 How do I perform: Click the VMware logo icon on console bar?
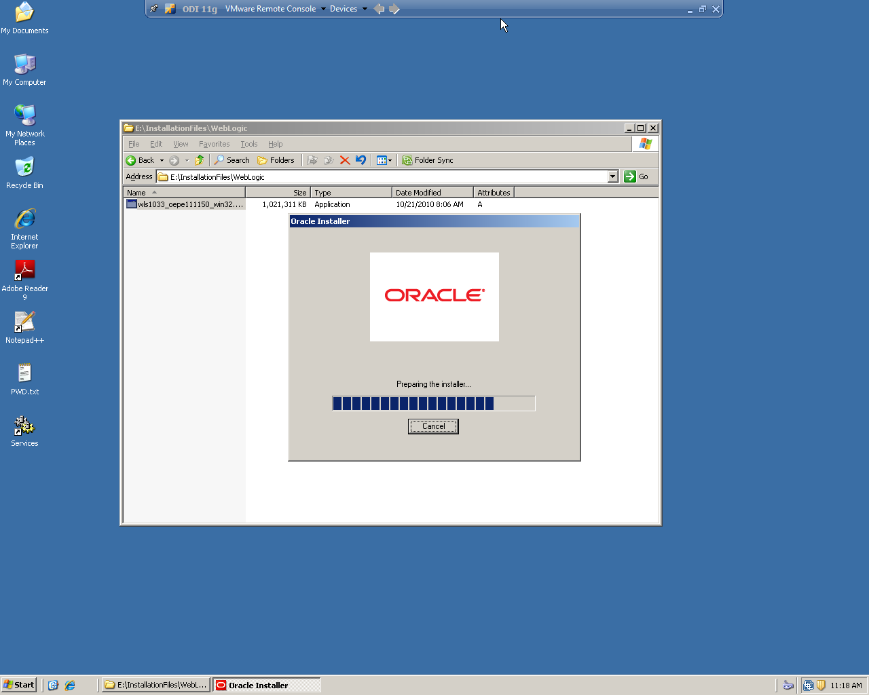tap(170, 9)
